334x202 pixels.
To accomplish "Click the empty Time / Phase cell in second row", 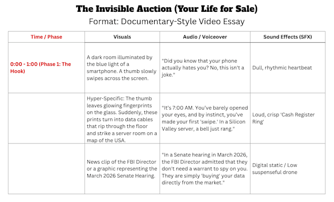I will [47, 118].
